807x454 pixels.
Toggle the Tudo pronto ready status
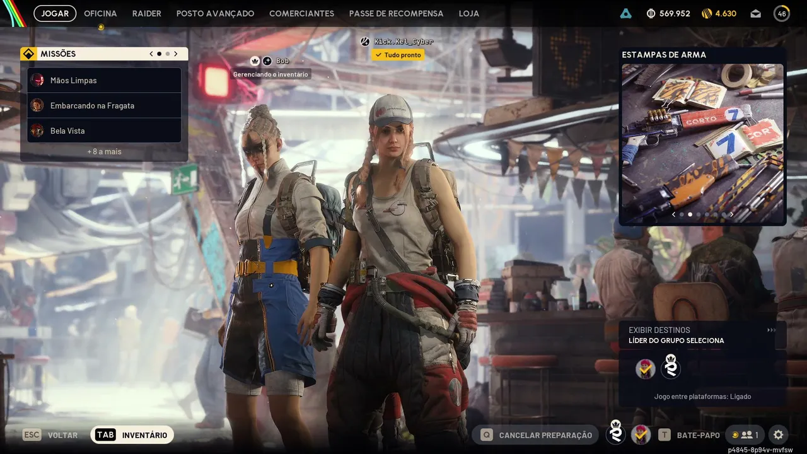pyautogui.click(x=398, y=55)
